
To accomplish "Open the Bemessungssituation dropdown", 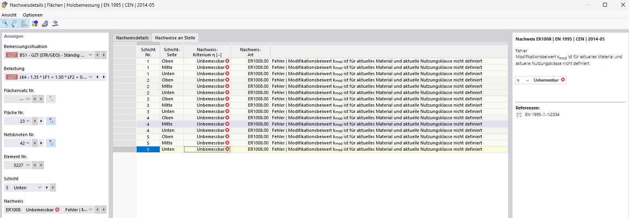I will 91,55.
